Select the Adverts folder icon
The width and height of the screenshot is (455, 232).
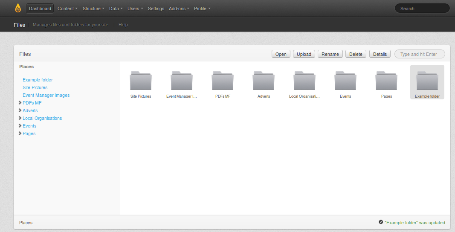point(264,81)
